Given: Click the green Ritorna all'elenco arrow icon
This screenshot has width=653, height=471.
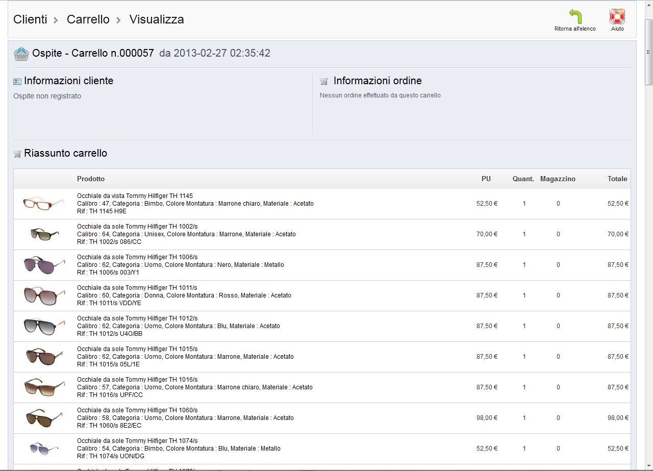Looking at the screenshot, I should [575, 17].
